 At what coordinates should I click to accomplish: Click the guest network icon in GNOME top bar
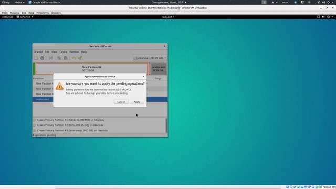319,17
